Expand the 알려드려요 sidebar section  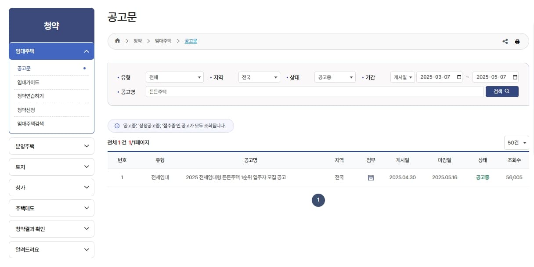click(51, 249)
